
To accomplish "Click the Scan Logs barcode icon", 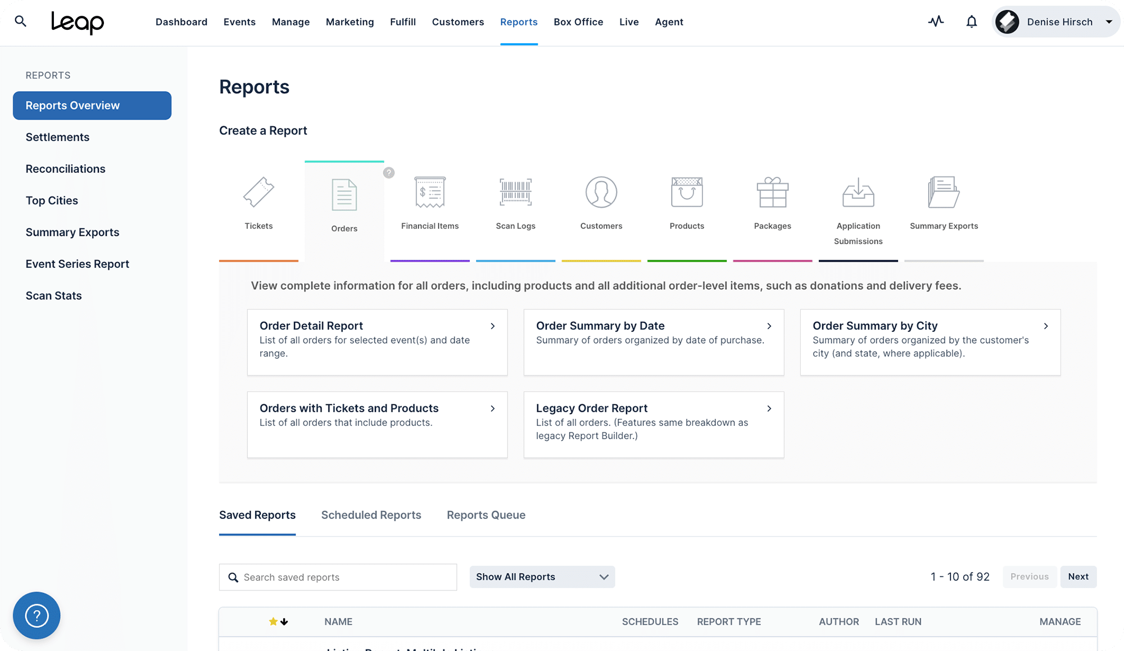I will pyautogui.click(x=515, y=192).
